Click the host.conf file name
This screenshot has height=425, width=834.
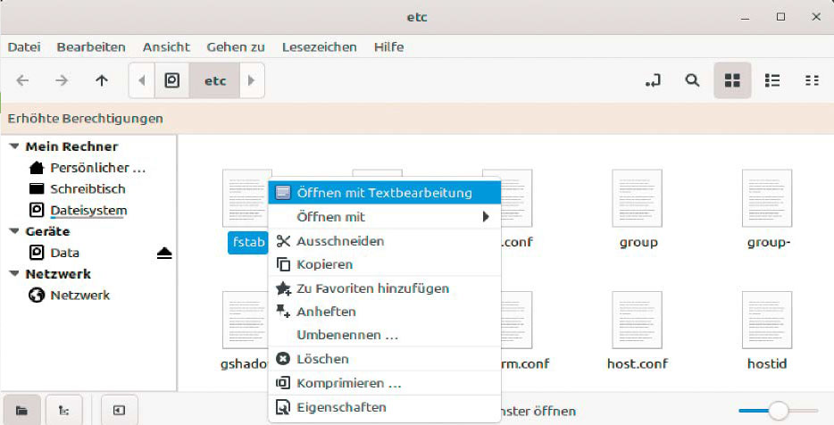(x=638, y=363)
